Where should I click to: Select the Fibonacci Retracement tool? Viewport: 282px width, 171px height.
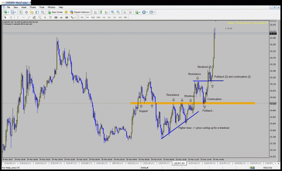pos(40,18)
